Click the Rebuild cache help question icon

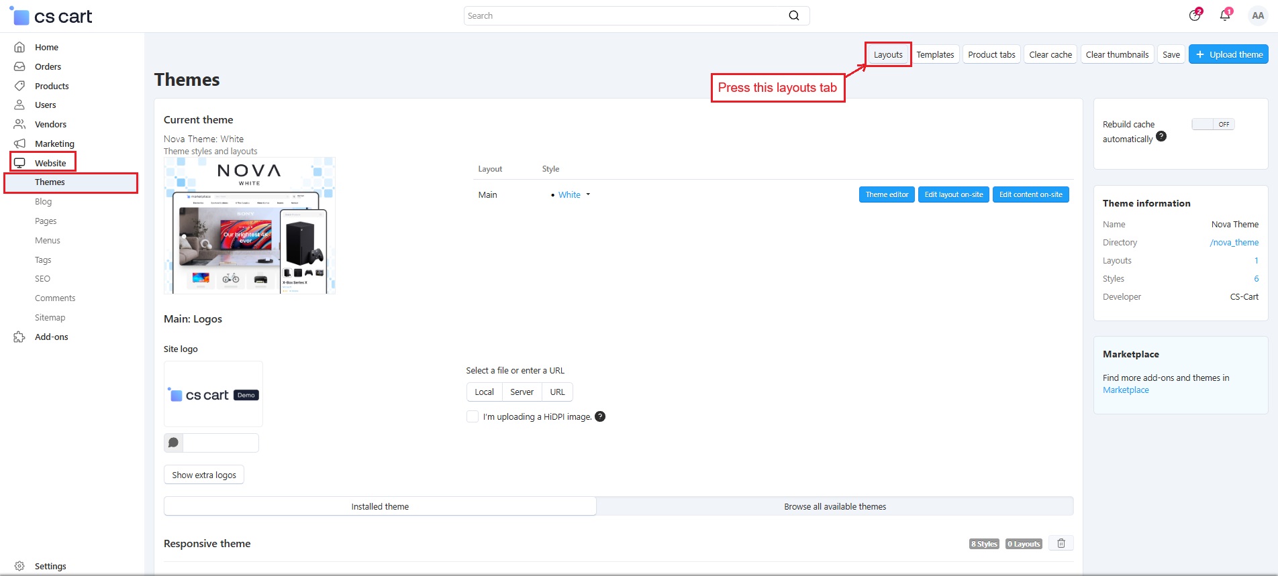[1161, 136]
